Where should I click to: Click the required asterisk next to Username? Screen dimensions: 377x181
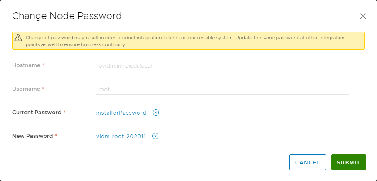tap(43, 89)
